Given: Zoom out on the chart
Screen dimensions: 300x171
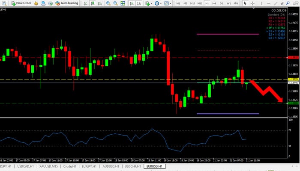Looking at the screenshot, I should (x=115, y=3).
